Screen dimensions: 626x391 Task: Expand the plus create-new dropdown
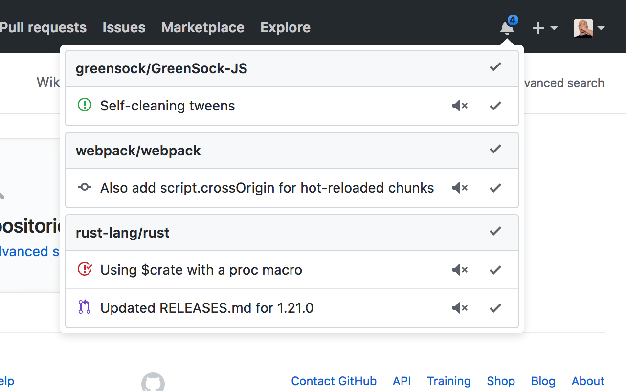pos(545,28)
